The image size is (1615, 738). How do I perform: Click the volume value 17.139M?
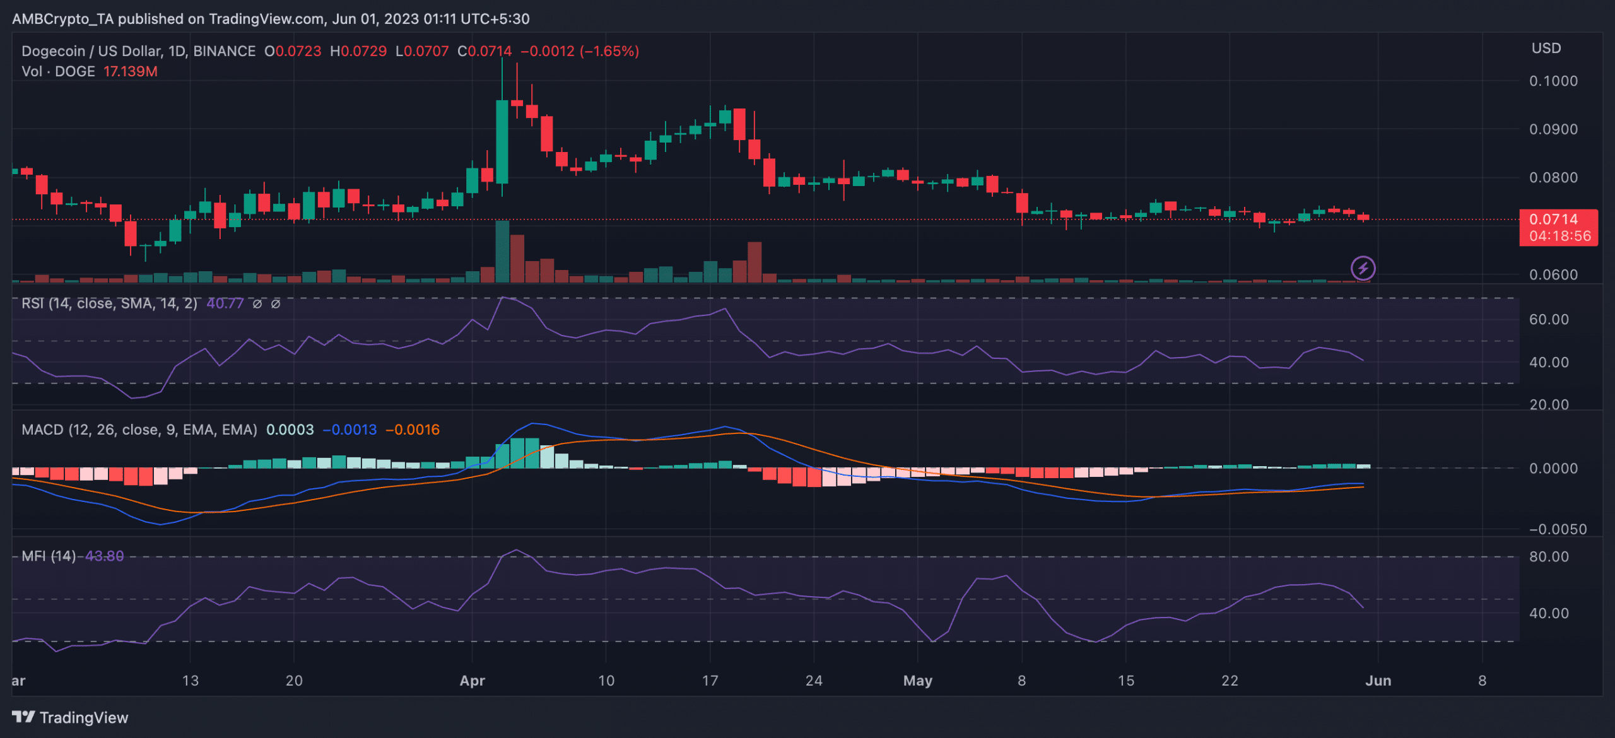click(x=131, y=71)
